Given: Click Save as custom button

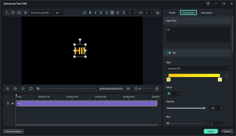Looking at the screenshot, I should pos(14,131).
